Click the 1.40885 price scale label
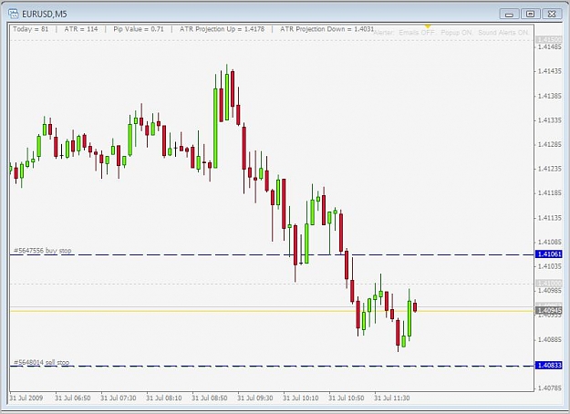 [549, 340]
